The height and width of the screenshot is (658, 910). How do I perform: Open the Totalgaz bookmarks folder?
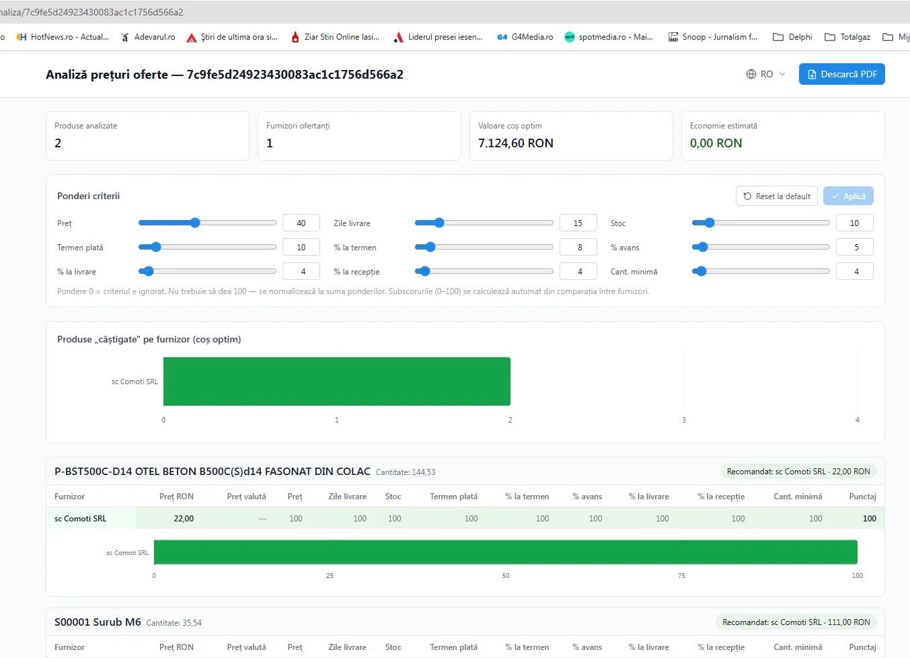click(x=847, y=37)
